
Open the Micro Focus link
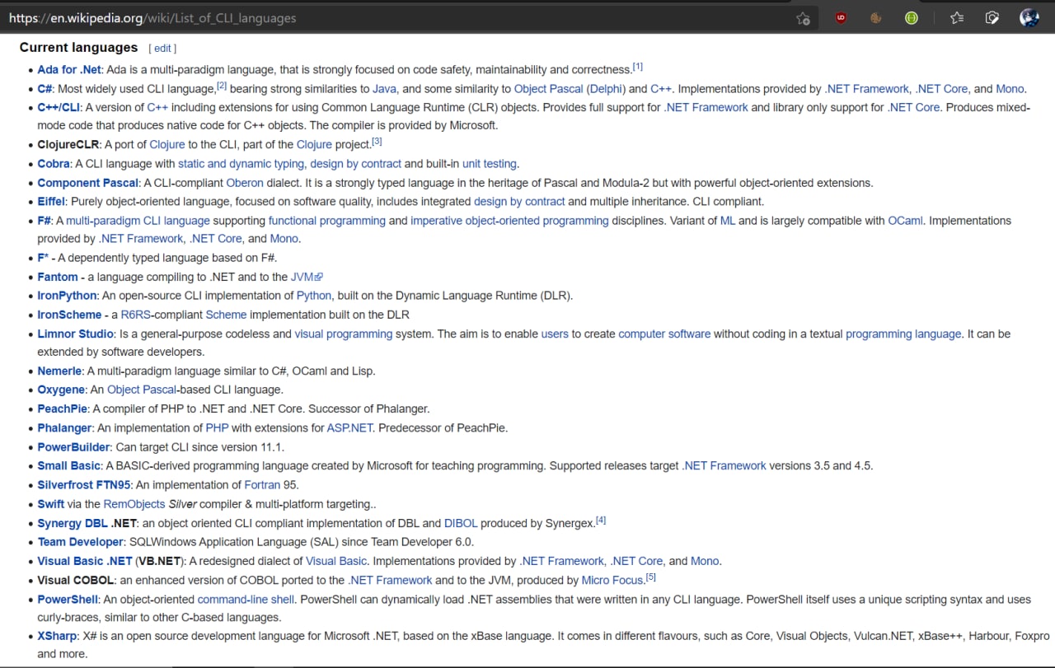click(613, 581)
